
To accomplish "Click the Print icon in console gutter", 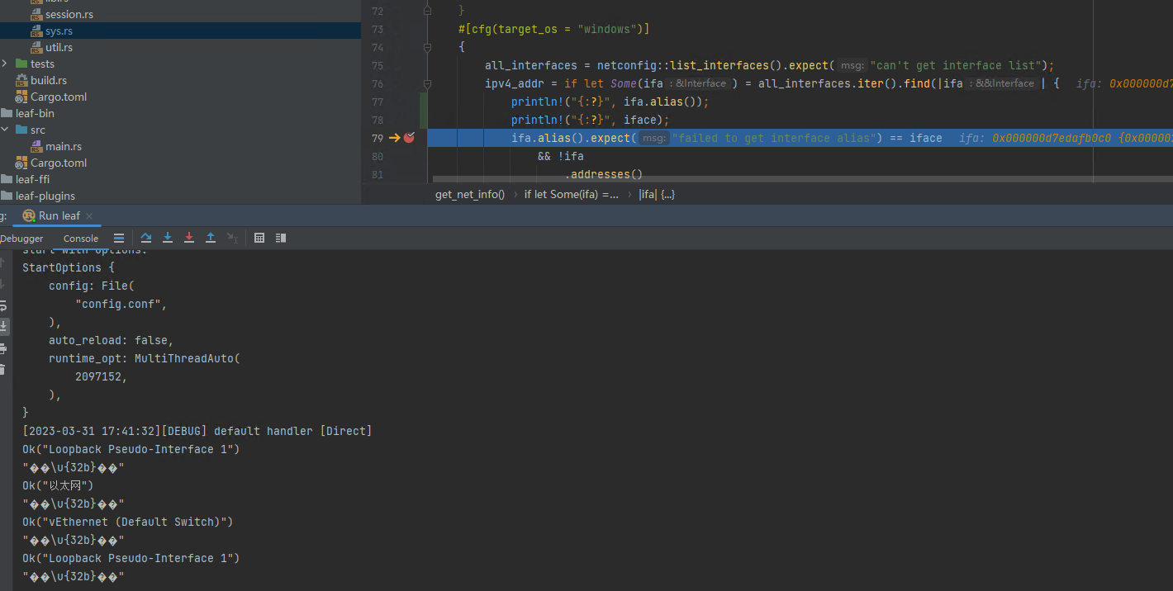I will [x=3, y=348].
